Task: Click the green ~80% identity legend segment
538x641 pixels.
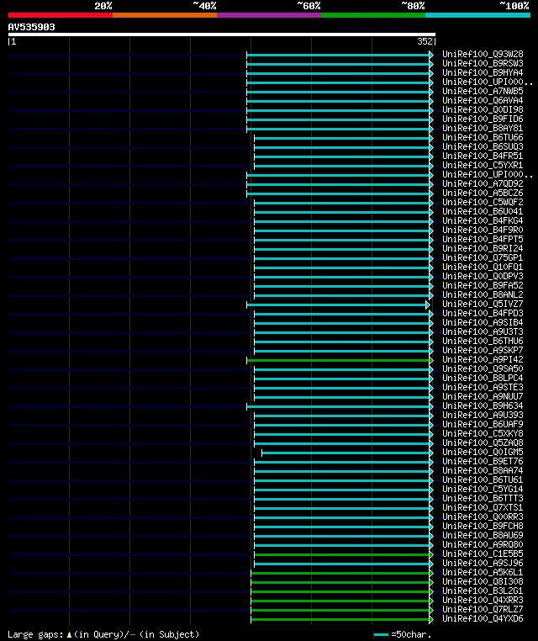Action: (x=373, y=15)
